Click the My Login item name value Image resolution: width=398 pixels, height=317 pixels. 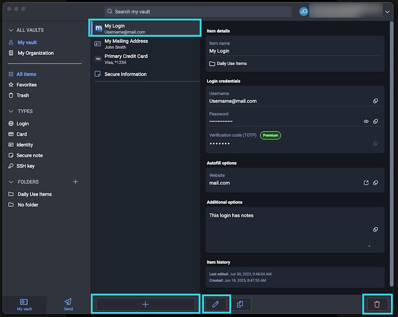219,51
